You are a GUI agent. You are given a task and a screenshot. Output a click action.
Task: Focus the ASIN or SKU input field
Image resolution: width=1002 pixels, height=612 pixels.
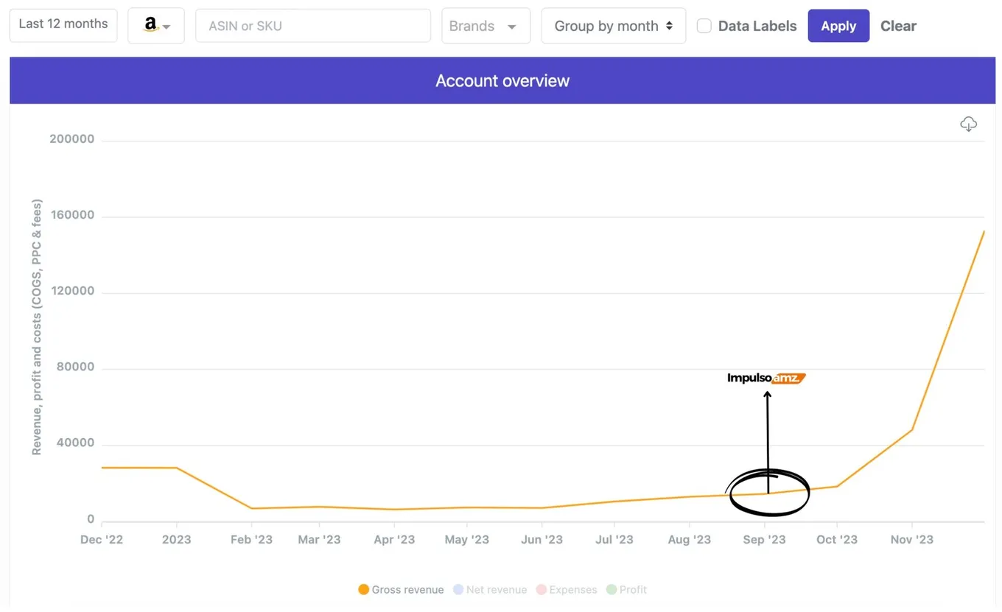(313, 26)
